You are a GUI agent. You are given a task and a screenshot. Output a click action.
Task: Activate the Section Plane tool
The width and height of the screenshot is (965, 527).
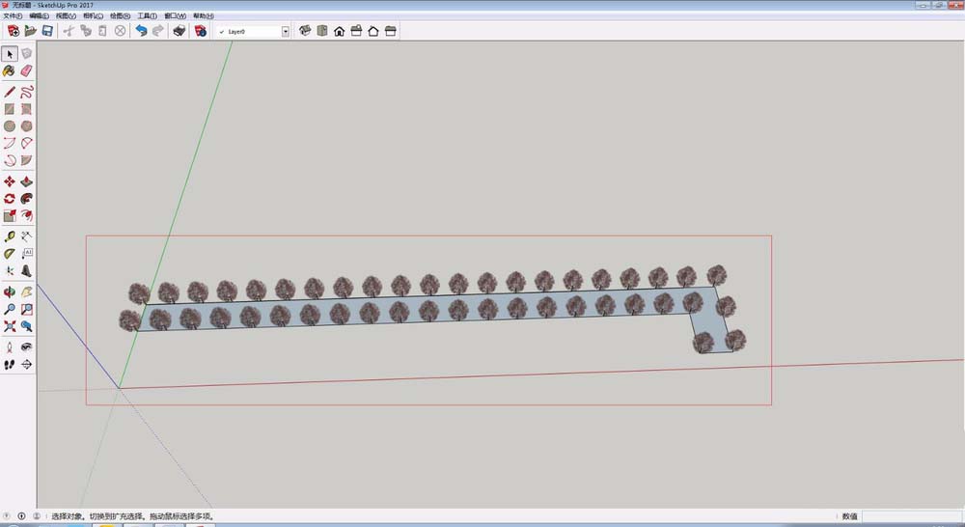[x=26, y=365]
